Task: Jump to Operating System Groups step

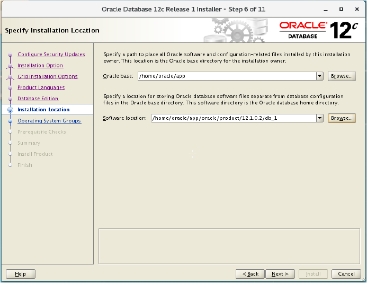Action: click(49, 121)
